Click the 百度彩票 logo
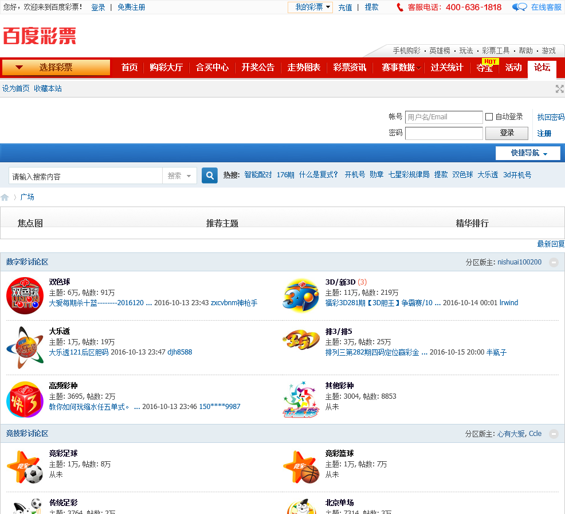This screenshot has width=565, height=514. coord(40,36)
